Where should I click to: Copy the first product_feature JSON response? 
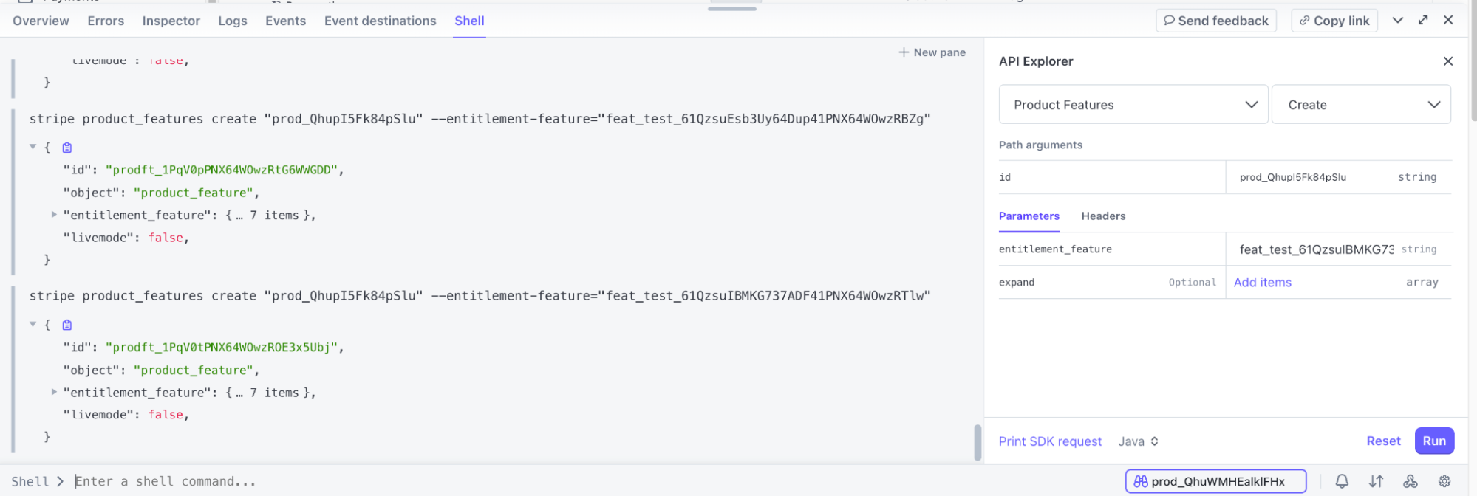tap(67, 148)
